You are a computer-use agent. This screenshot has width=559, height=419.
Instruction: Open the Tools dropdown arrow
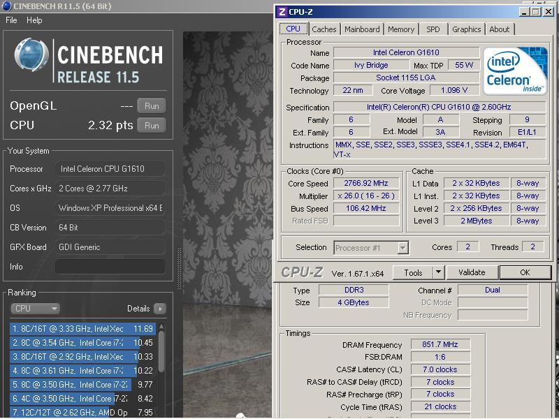coord(439,272)
